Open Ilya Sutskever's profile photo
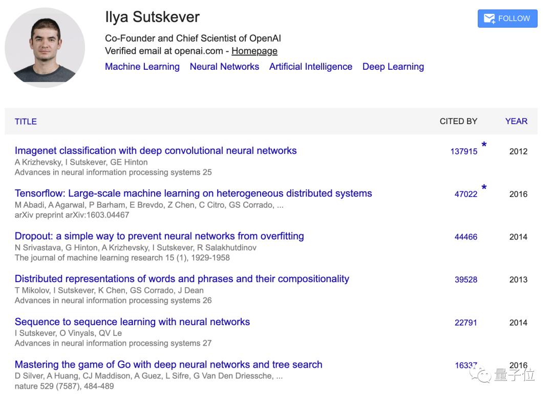The width and height of the screenshot is (553, 399). 45,48
